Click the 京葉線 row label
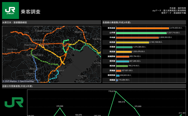 coord(109,47)
